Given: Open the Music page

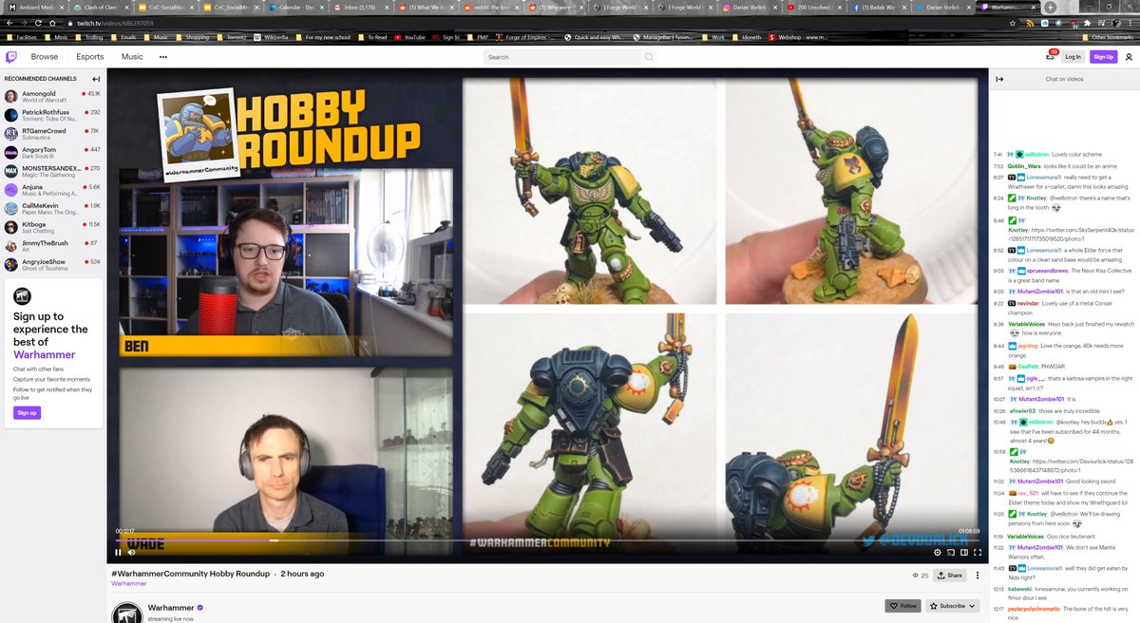Looking at the screenshot, I should [x=132, y=57].
